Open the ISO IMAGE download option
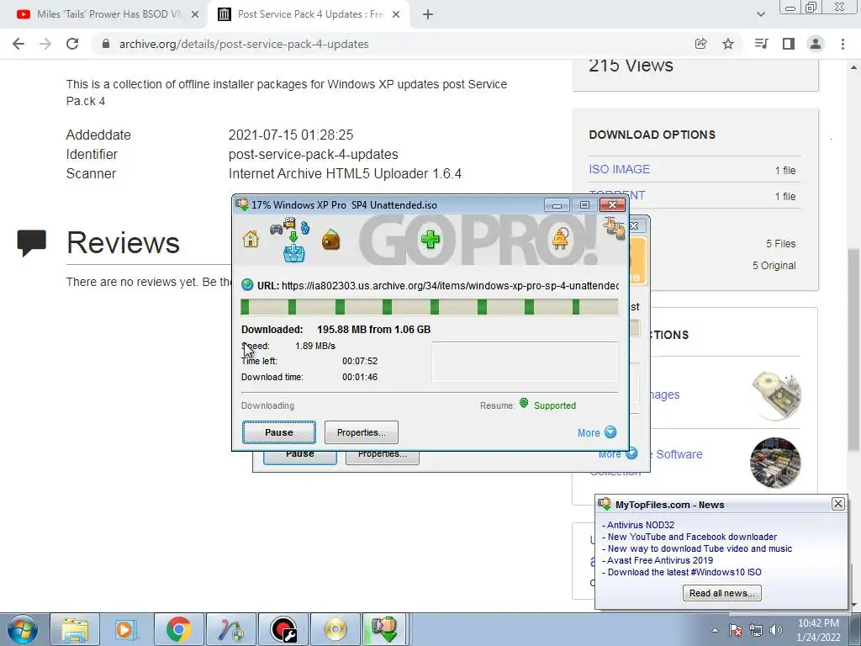The image size is (861, 646). coord(620,169)
